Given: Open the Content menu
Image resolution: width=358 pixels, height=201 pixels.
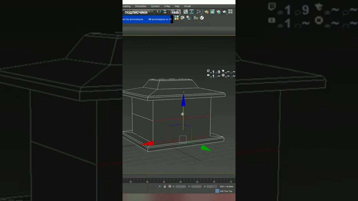Looking at the screenshot, I should pyautogui.click(x=155, y=6).
